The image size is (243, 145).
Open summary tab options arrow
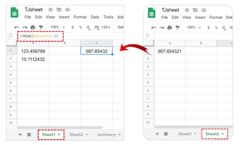[x=120, y=135]
